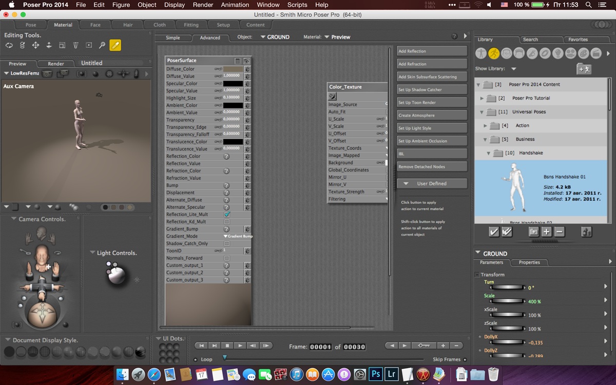Image resolution: width=616 pixels, height=385 pixels.
Task: Open the Lights library category
Action: [558, 53]
